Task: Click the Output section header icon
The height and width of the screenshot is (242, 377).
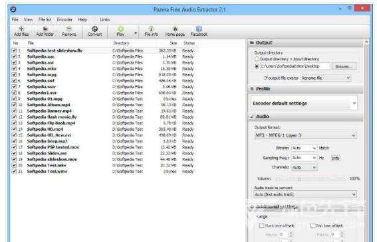Action: pos(252,42)
